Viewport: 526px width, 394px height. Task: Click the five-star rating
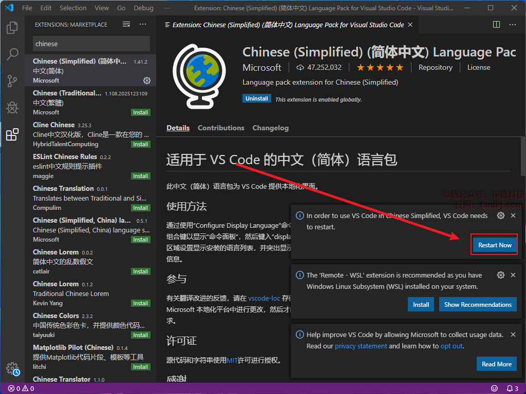[380, 68]
